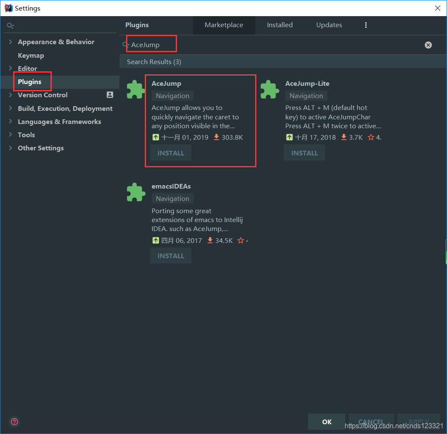Open the plugins more options menu
This screenshot has width=447, height=434.
click(366, 25)
